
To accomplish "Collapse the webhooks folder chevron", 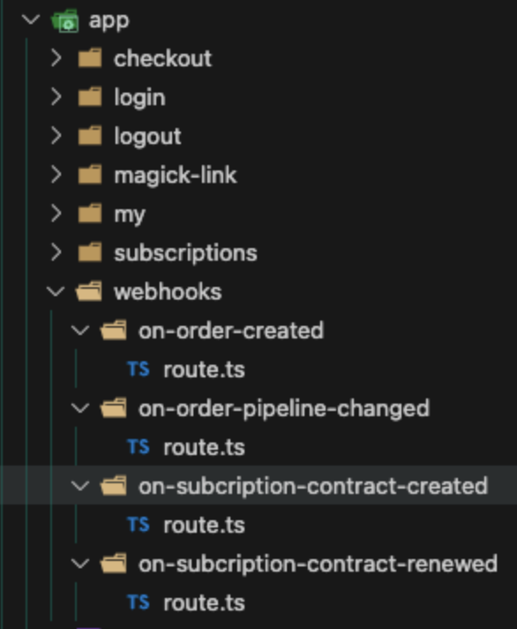I will [56, 292].
